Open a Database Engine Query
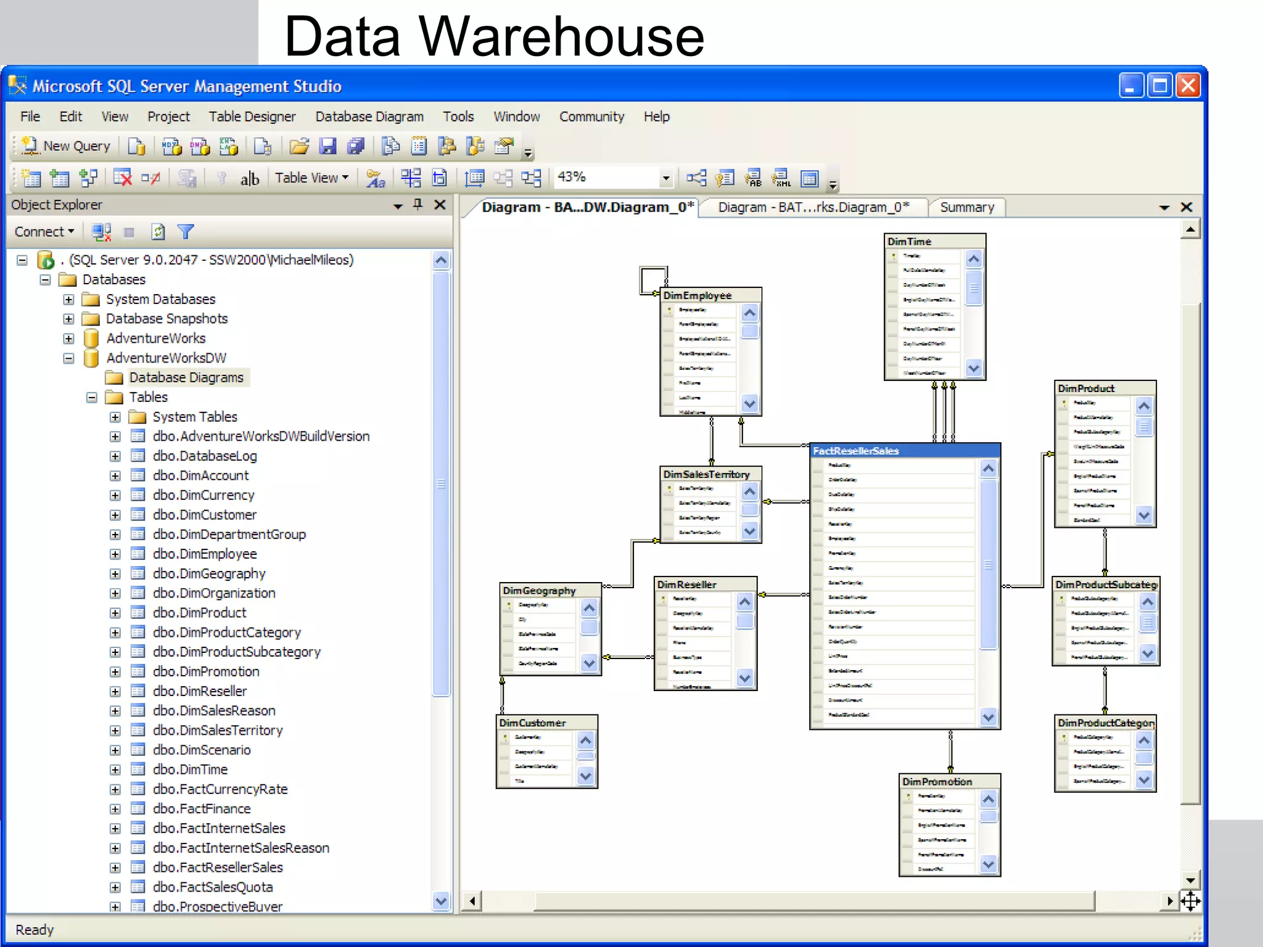 (x=136, y=146)
